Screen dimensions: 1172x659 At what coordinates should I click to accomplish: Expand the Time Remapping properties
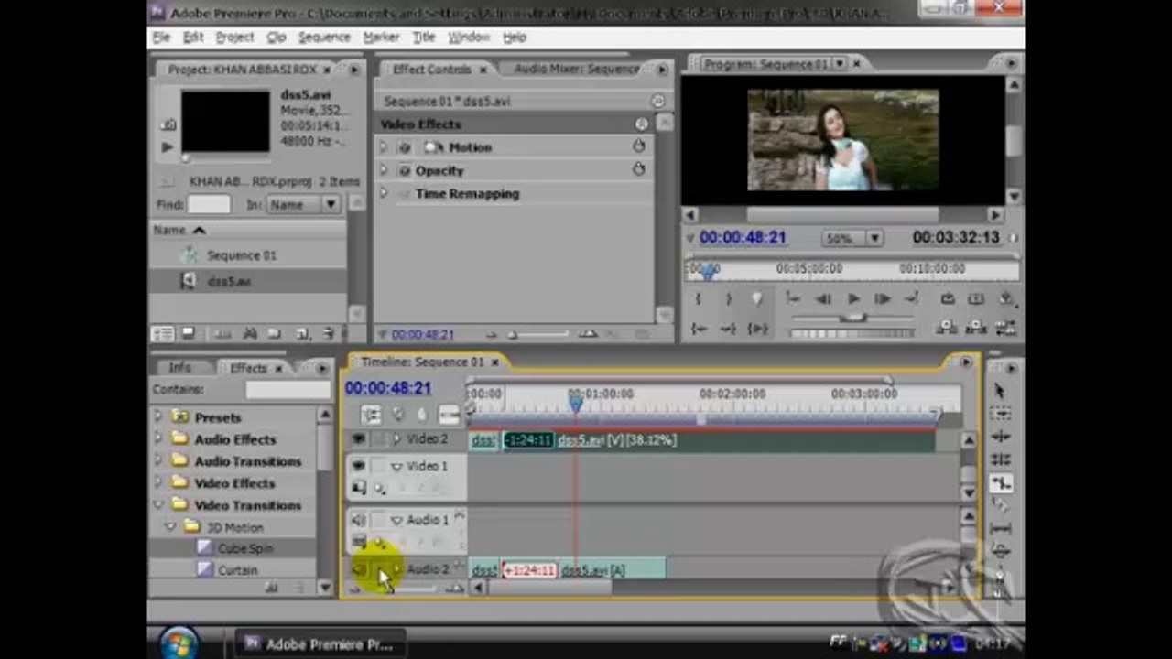(385, 193)
